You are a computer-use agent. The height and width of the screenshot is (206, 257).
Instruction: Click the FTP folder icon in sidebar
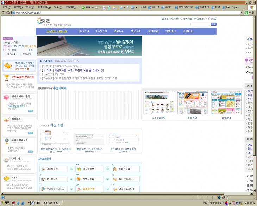(6, 178)
